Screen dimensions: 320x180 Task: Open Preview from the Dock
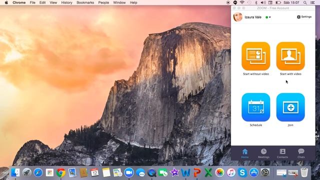[72, 172]
